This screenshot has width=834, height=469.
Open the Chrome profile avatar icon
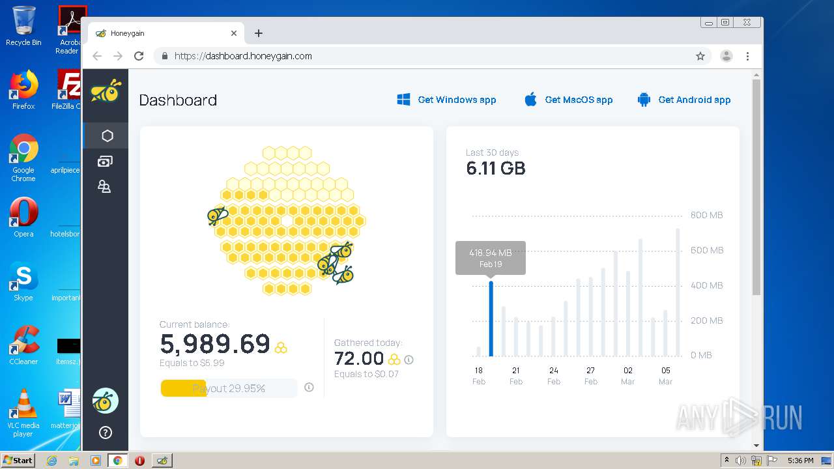[x=726, y=56]
